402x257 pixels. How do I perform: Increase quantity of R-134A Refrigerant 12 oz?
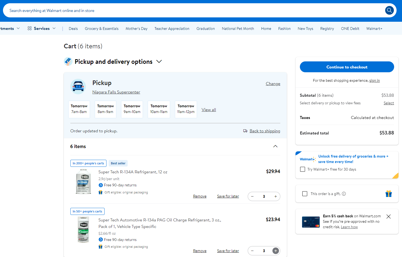[275, 196]
